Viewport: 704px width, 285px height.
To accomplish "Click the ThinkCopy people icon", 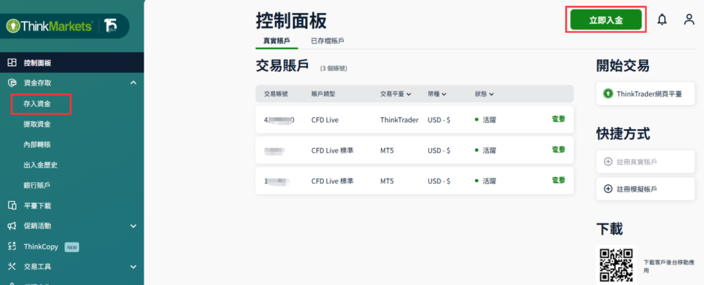I will [12, 247].
